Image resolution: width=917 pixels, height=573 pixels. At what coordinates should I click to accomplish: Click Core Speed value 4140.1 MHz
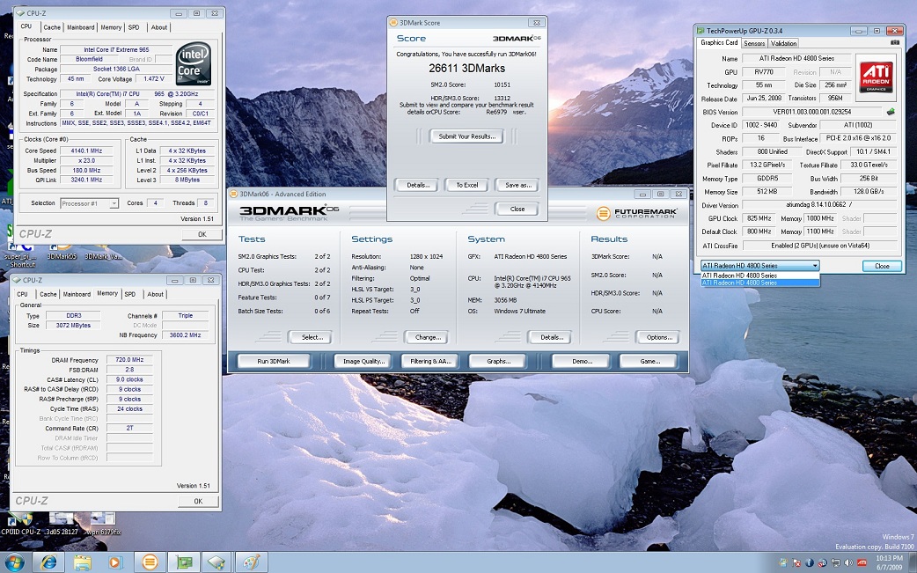pos(86,151)
